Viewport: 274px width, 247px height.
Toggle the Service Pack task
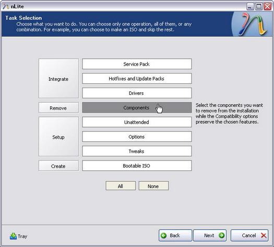[137, 64]
